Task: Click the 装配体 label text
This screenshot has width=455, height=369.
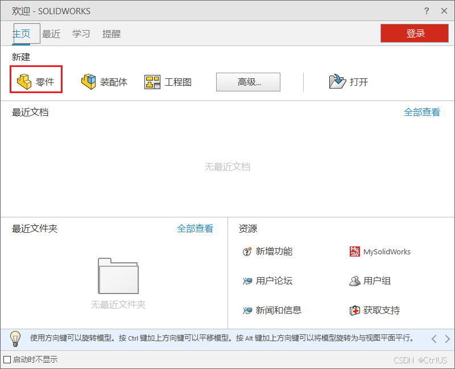Action: pos(114,82)
